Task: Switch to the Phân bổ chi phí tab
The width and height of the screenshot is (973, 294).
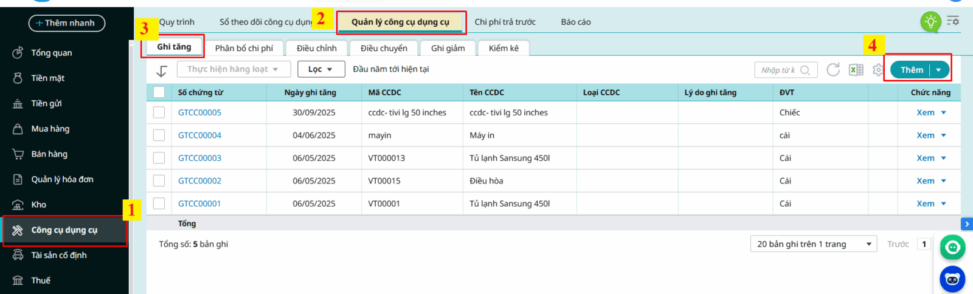Action: click(244, 48)
